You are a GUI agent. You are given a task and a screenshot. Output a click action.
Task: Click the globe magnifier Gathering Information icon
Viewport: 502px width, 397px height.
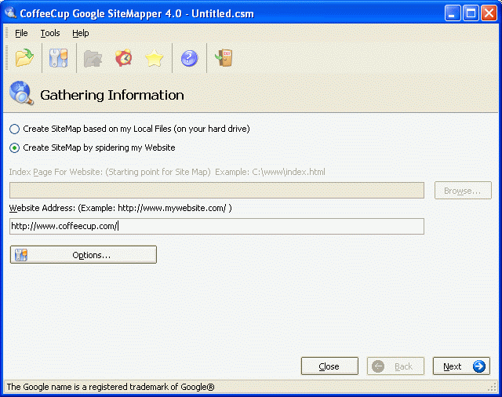21,93
